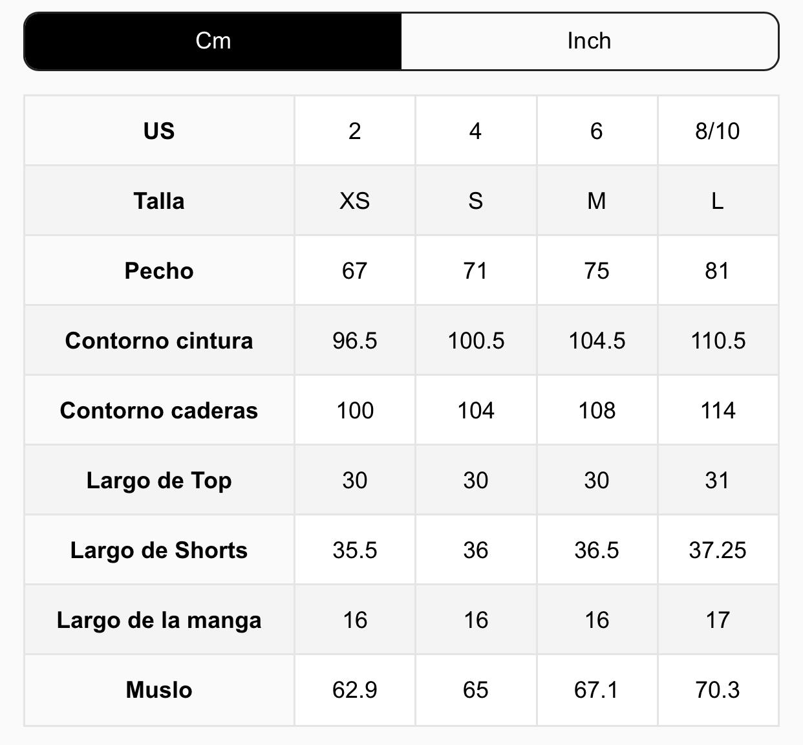The image size is (803, 745).
Task: Click the Talla row header
Action: tap(159, 200)
